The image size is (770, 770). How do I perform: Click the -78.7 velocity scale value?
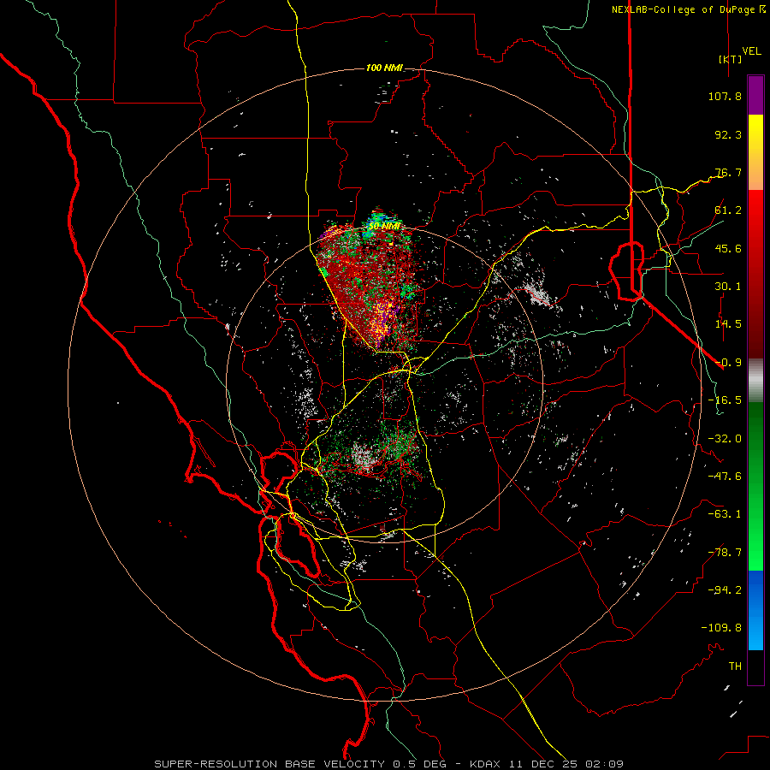coord(725,553)
